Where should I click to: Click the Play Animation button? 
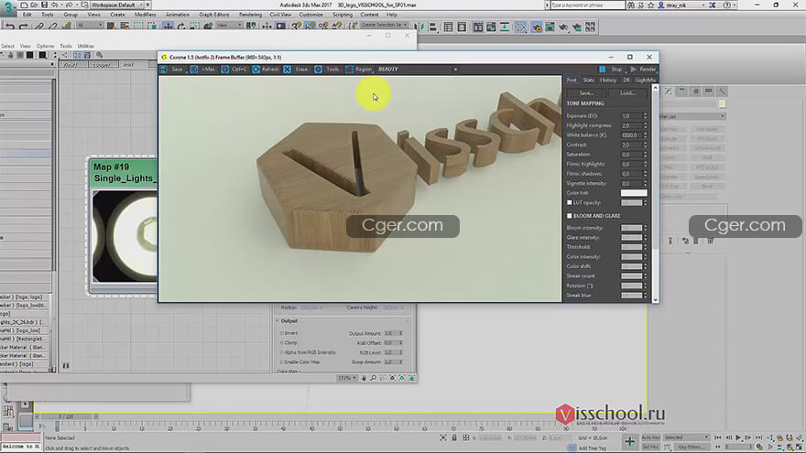click(738, 437)
